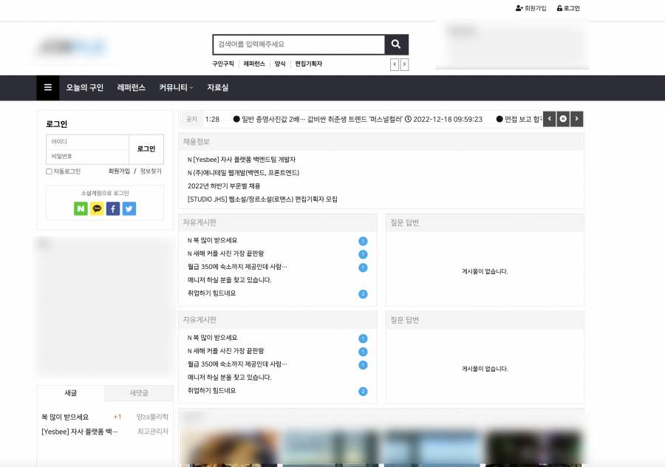Show previous notice in ticker

549,119
